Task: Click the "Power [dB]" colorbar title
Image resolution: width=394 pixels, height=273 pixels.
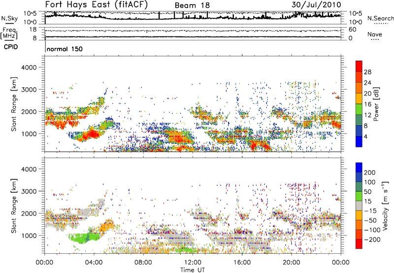Action: (x=376, y=104)
